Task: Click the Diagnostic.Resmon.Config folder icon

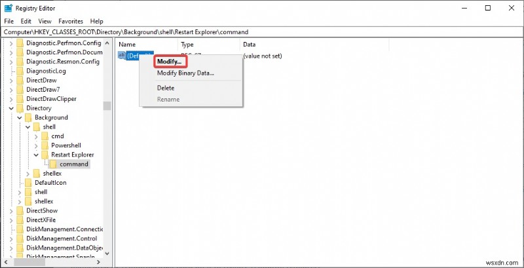Action: point(20,62)
